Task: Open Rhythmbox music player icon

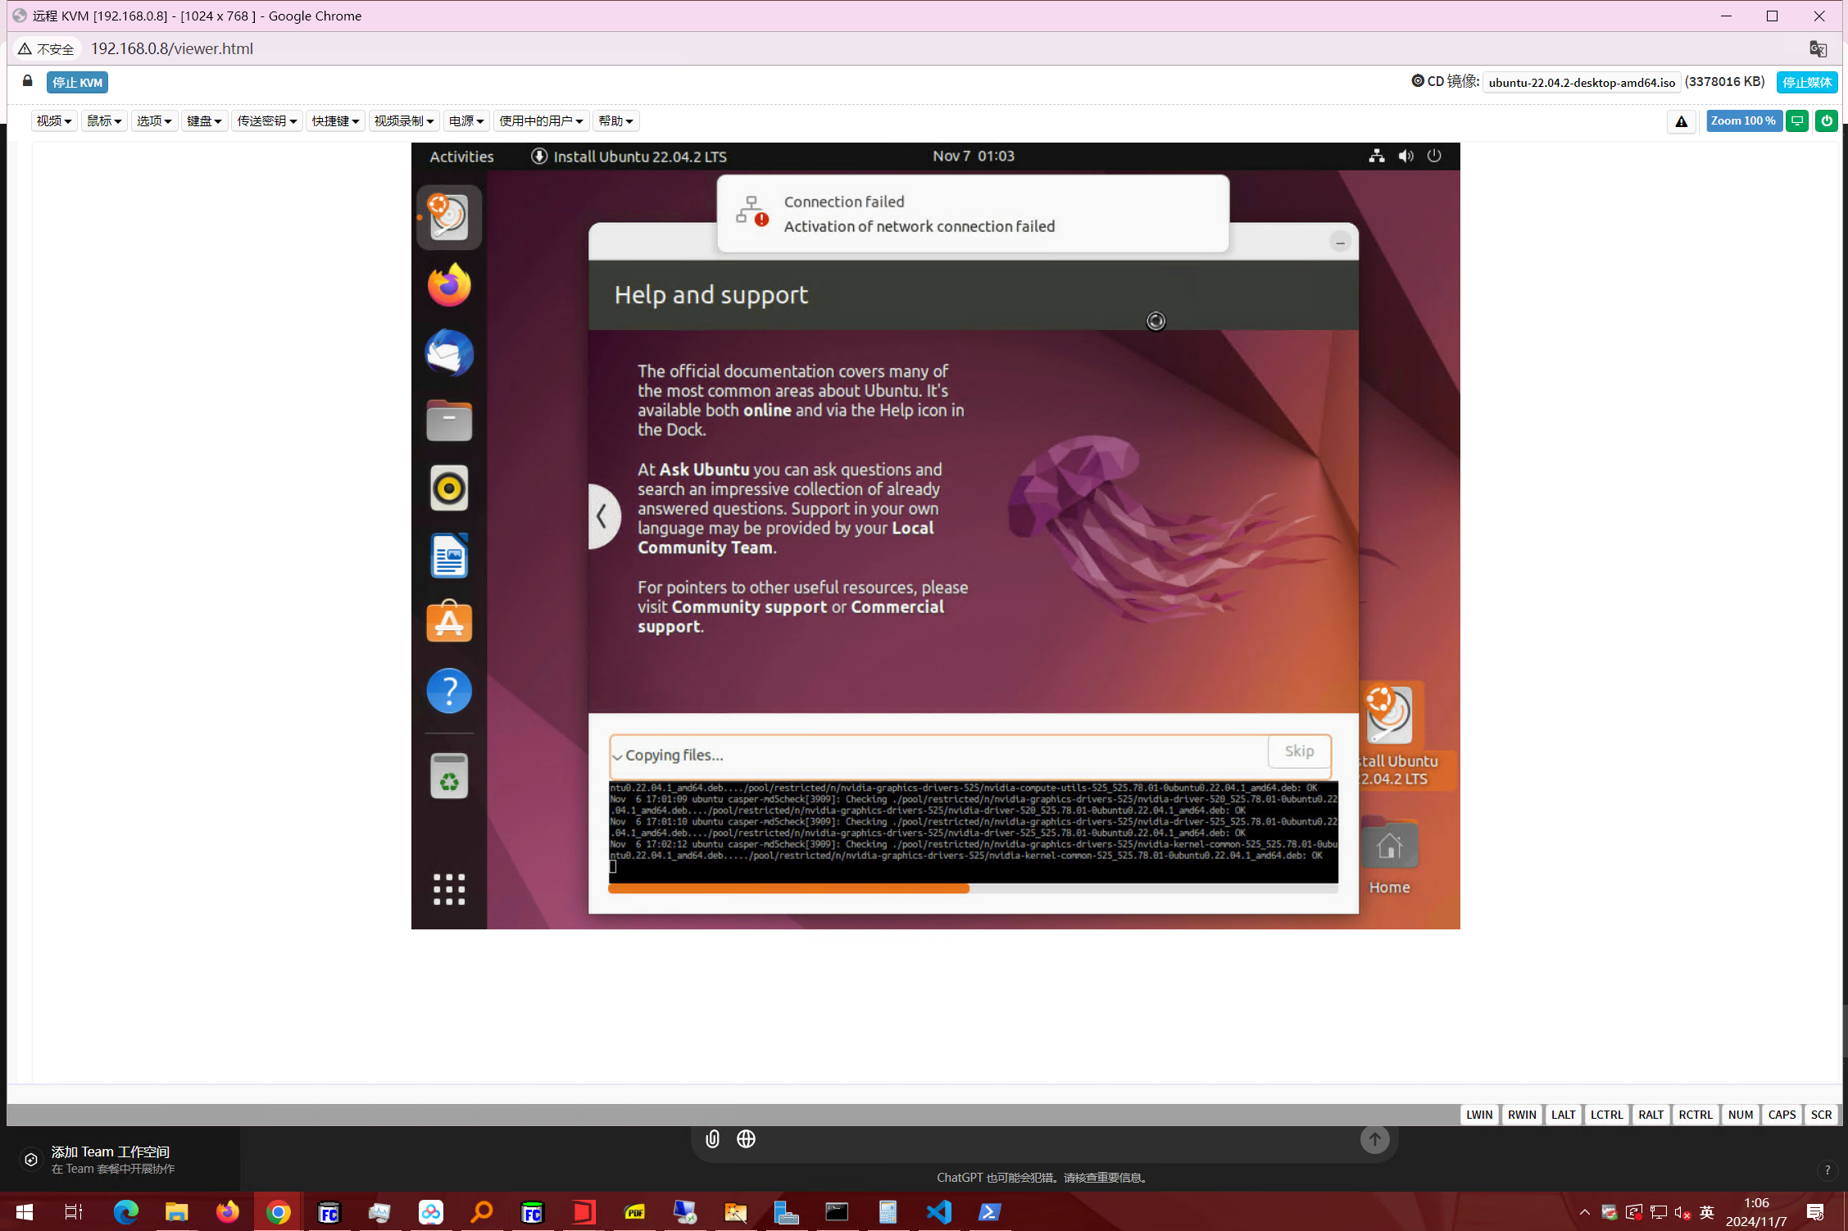Action: click(448, 488)
